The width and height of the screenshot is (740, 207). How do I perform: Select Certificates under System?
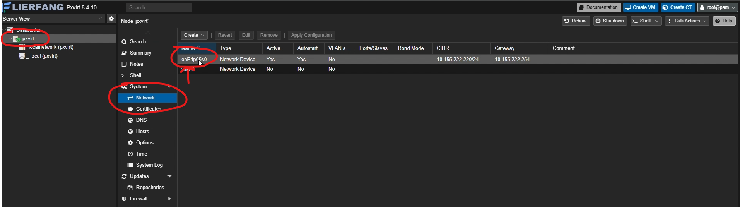tap(148, 109)
